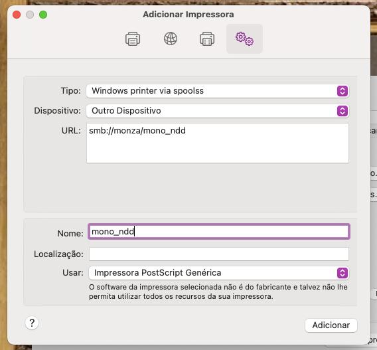This screenshot has width=377, height=350.
Task: Click the green zoom window button
Action: 43,15
